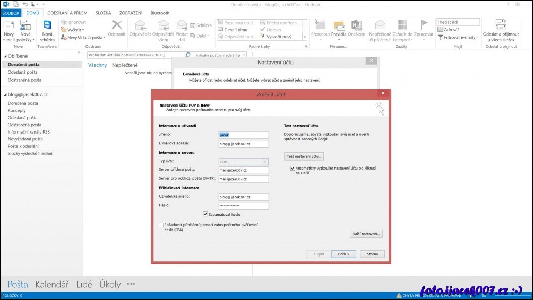Click the Další nastavení... button

(x=366, y=234)
